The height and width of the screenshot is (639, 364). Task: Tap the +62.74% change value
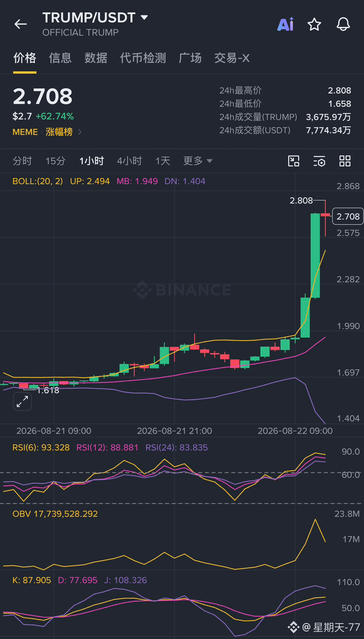[x=55, y=116]
